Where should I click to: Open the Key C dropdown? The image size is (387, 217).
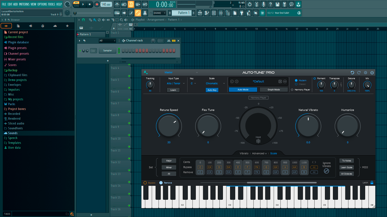coord(193,83)
